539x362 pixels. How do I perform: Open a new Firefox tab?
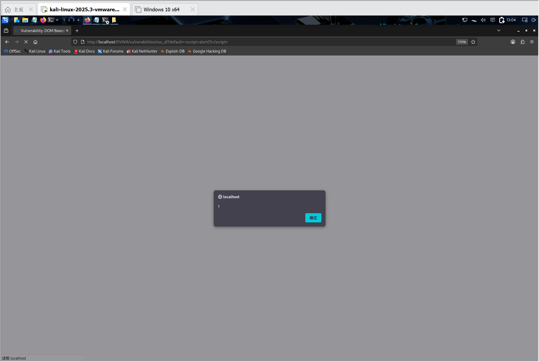[77, 31]
